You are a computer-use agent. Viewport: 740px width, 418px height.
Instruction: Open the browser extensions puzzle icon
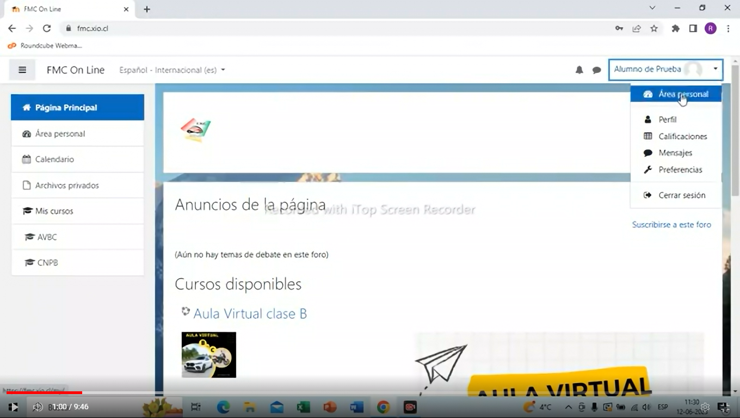coord(675,28)
